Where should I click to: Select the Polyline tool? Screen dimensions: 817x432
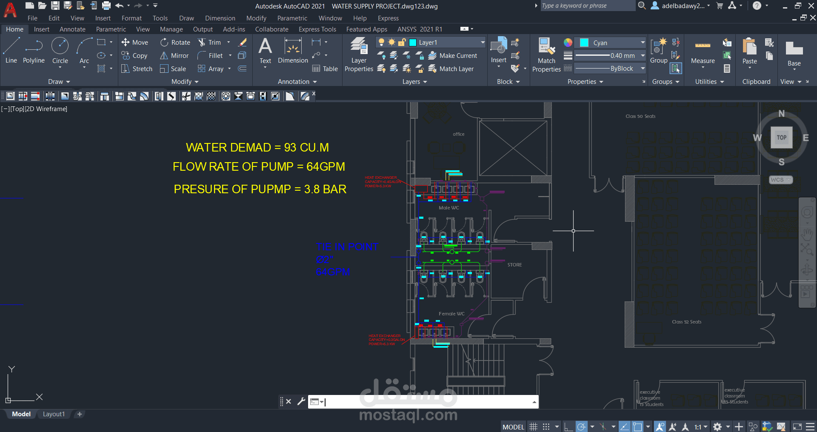point(34,50)
